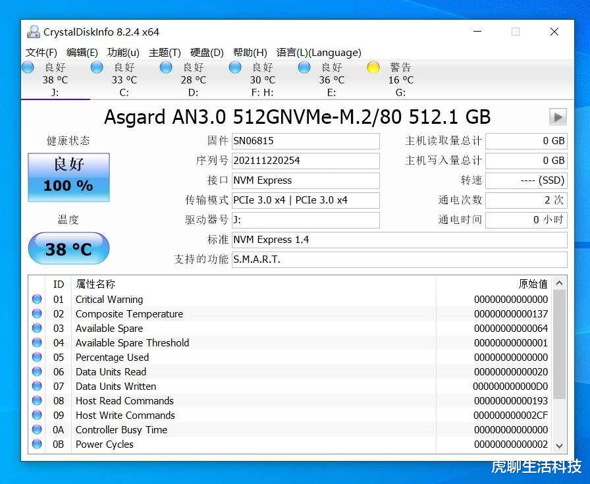The height and width of the screenshot is (484, 590).
Task: Close the CrystalDiskInfo window
Action: pos(554,32)
